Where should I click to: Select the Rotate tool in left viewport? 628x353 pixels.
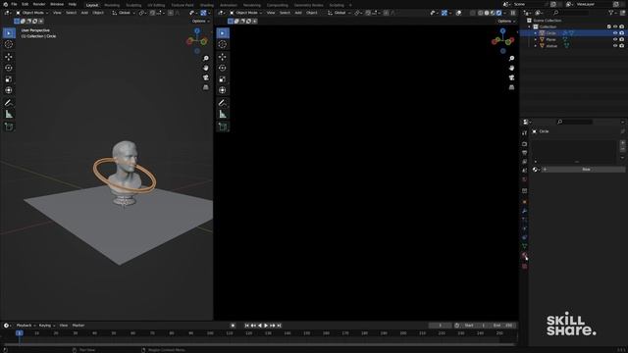[9, 68]
